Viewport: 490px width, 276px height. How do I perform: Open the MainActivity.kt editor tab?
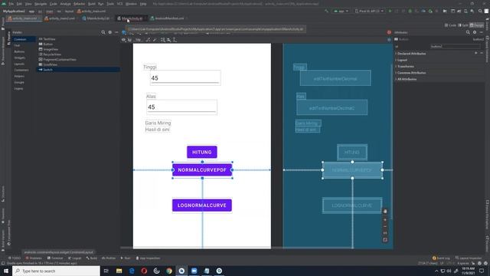(x=132, y=18)
